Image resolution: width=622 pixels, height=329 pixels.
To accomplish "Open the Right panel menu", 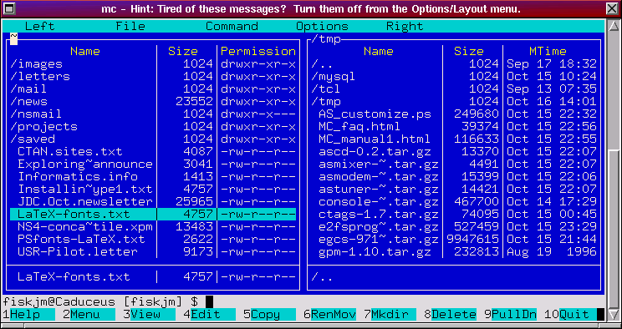I will (405, 27).
